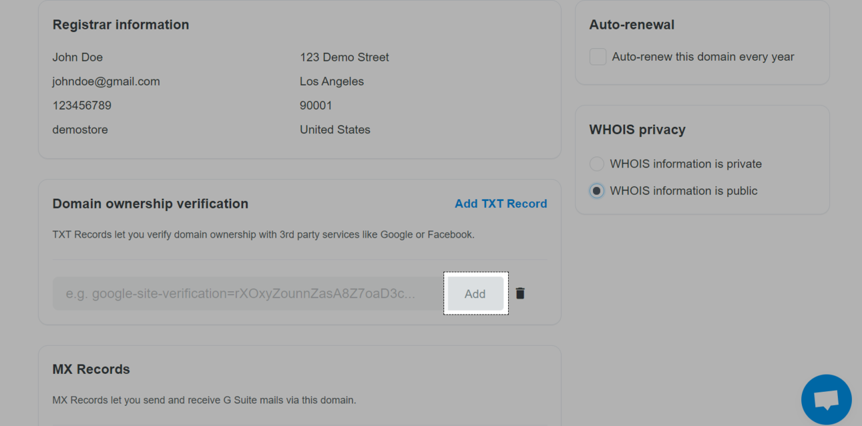862x426 pixels.
Task: Click the Los Angeles city text
Action: click(332, 81)
